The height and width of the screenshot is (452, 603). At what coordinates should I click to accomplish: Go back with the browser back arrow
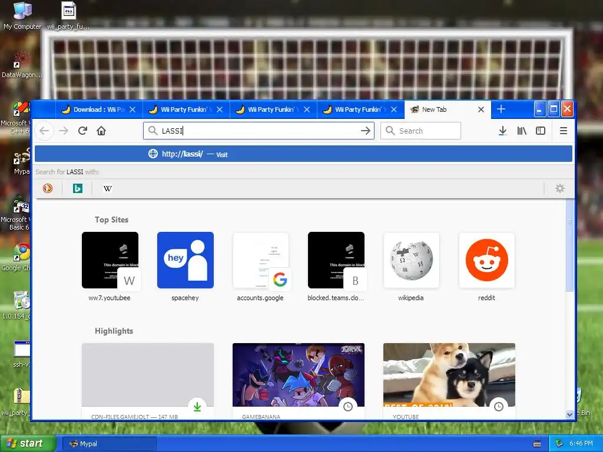[44, 131]
